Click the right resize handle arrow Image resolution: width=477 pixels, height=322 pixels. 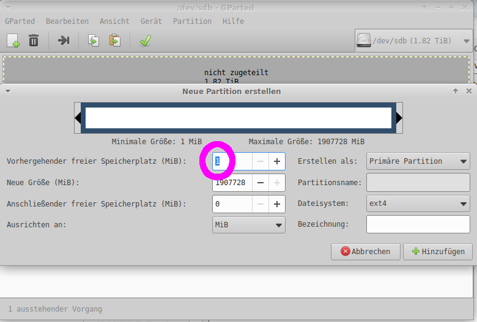point(399,118)
